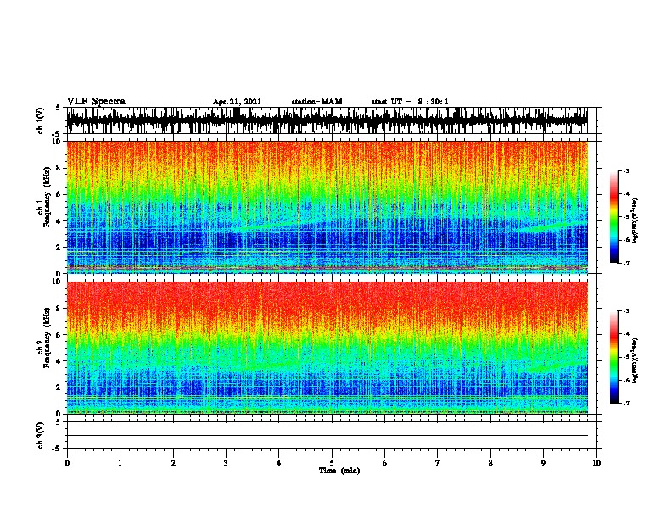Click the lower ch.2 color scale bar
This screenshot has width=672, height=519.
pos(614,357)
